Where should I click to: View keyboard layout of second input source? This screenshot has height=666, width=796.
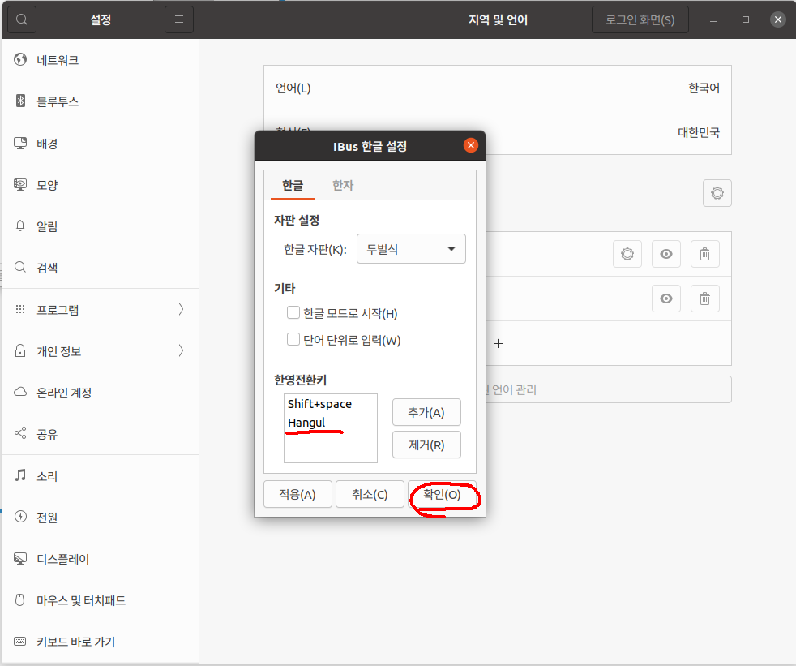click(666, 299)
